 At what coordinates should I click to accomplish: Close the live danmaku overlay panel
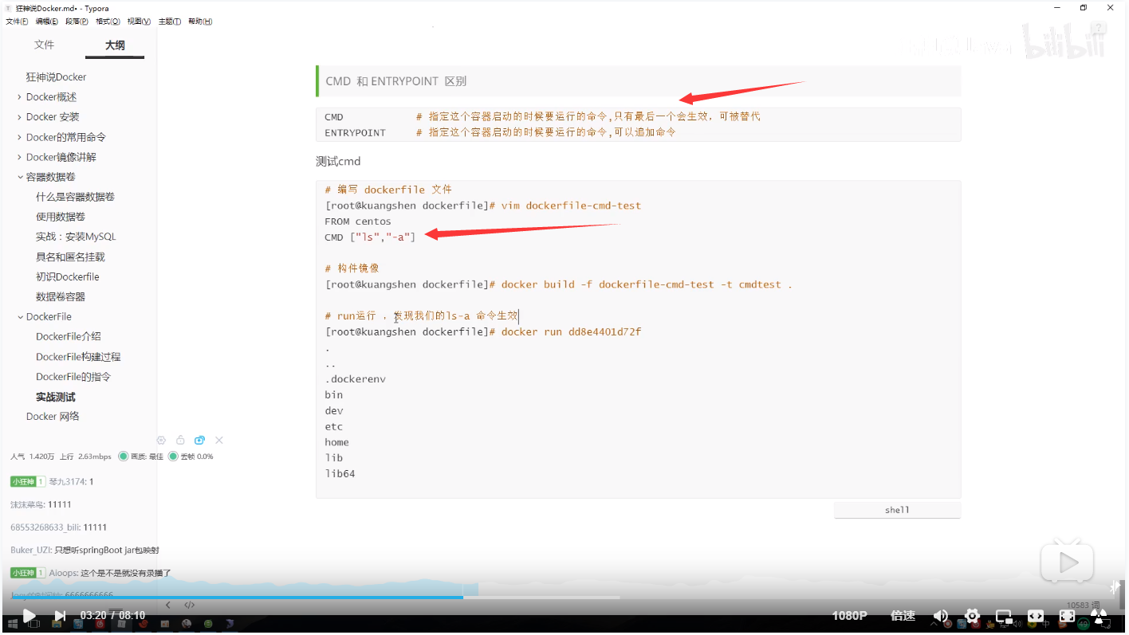(219, 441)
